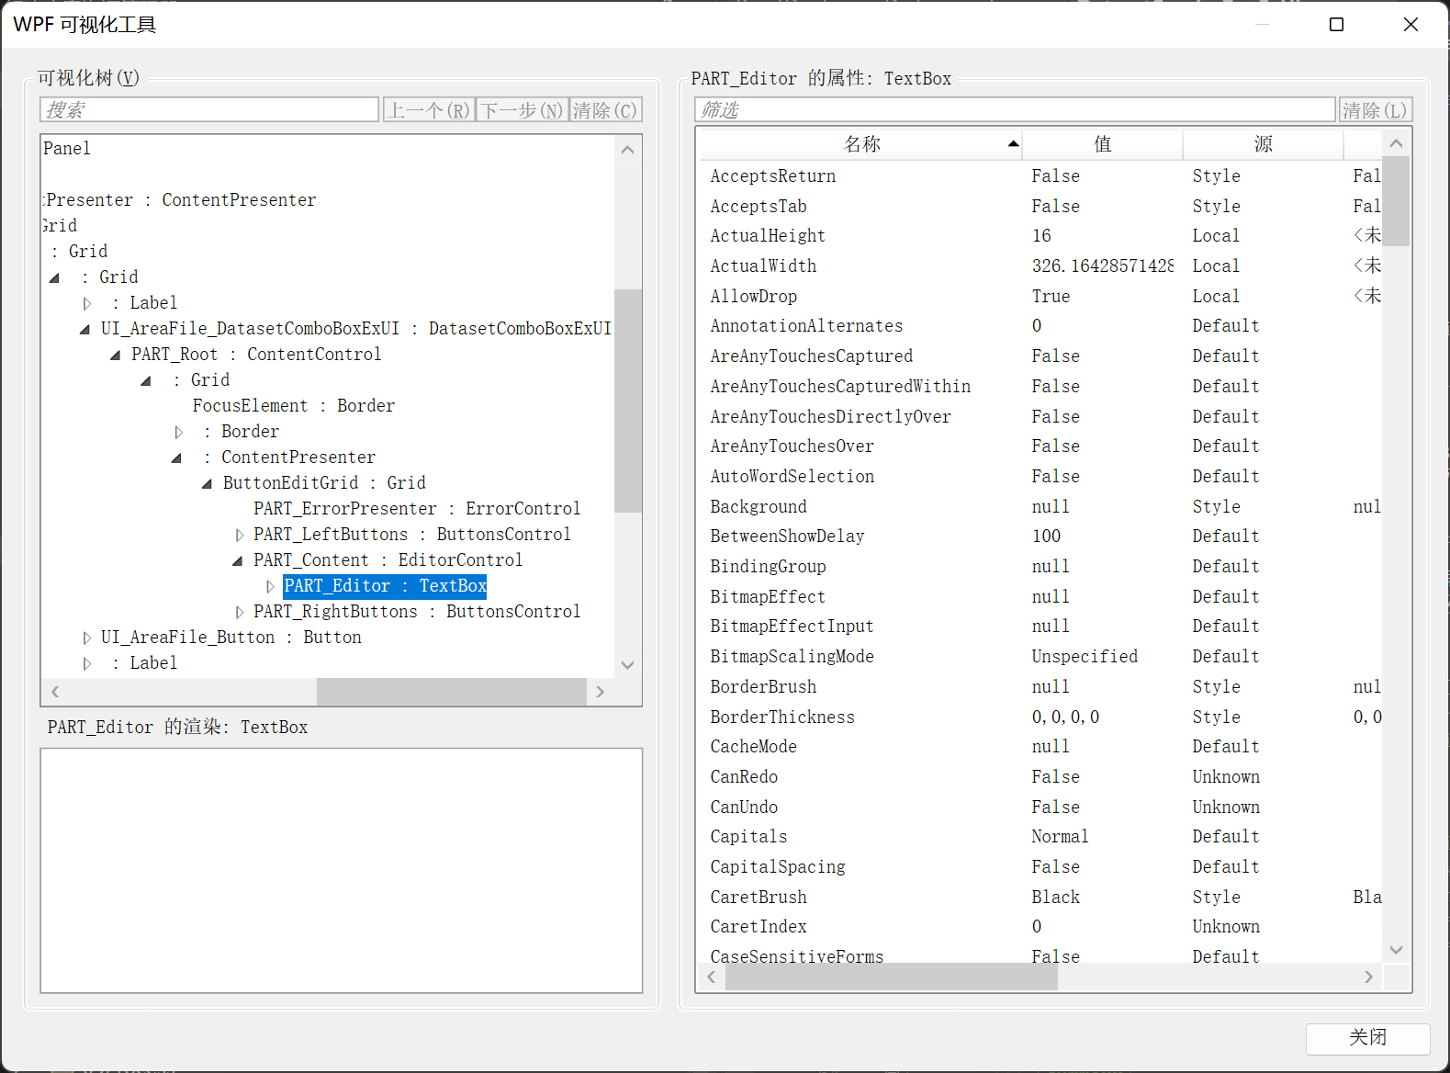Click the 下一步(N) next button

pyautogui.click(x=522, y=110)
